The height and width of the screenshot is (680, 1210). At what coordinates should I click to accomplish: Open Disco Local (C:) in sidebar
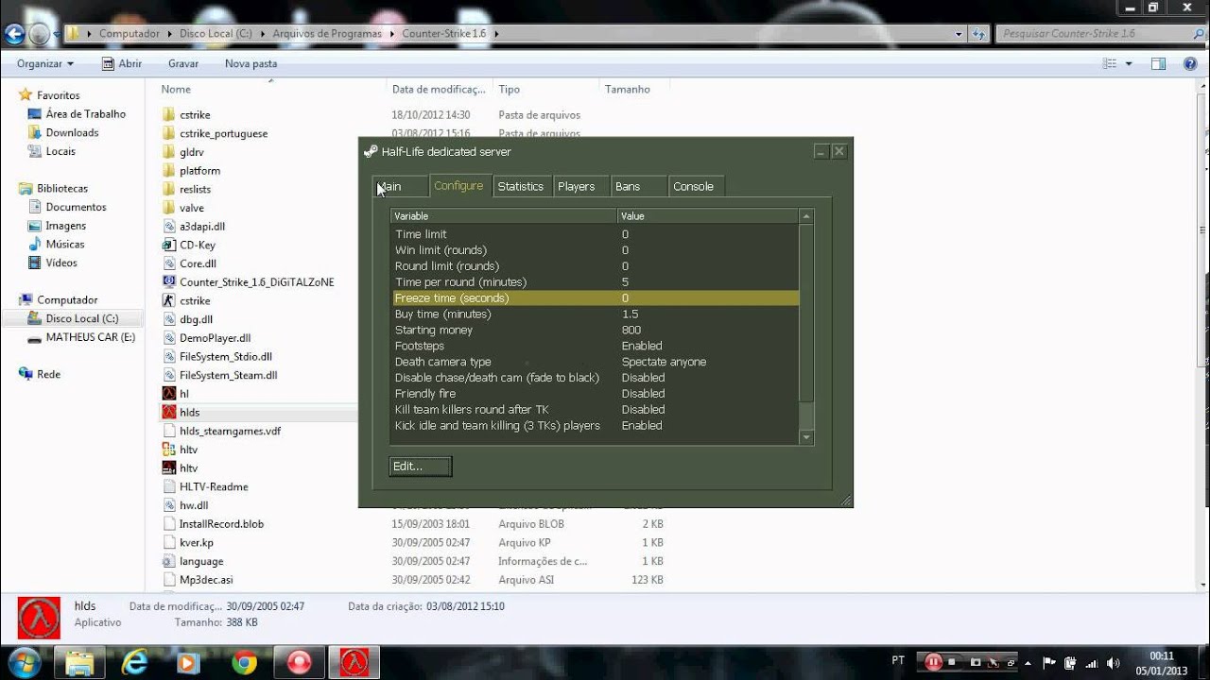coord(82,319)
